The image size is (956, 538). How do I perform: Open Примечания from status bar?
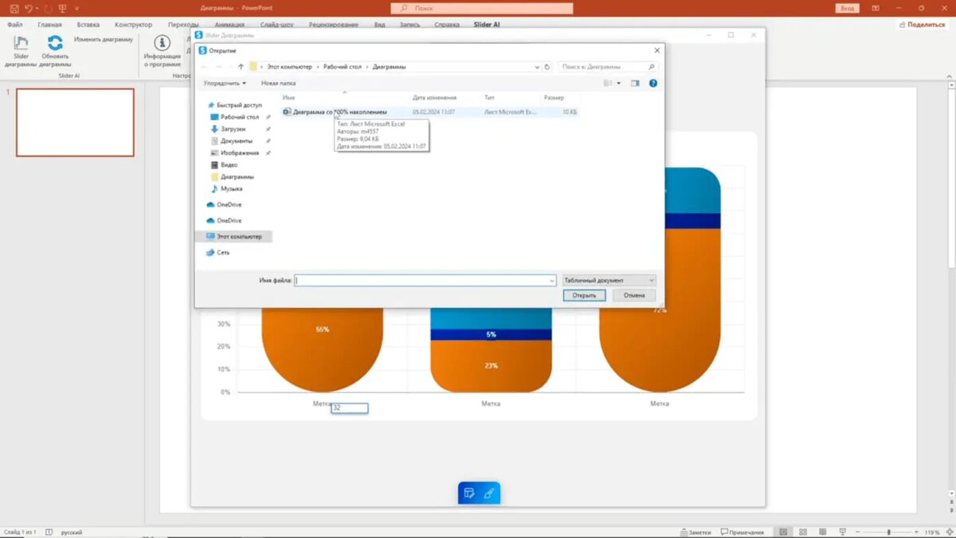(x=742, y=532)
